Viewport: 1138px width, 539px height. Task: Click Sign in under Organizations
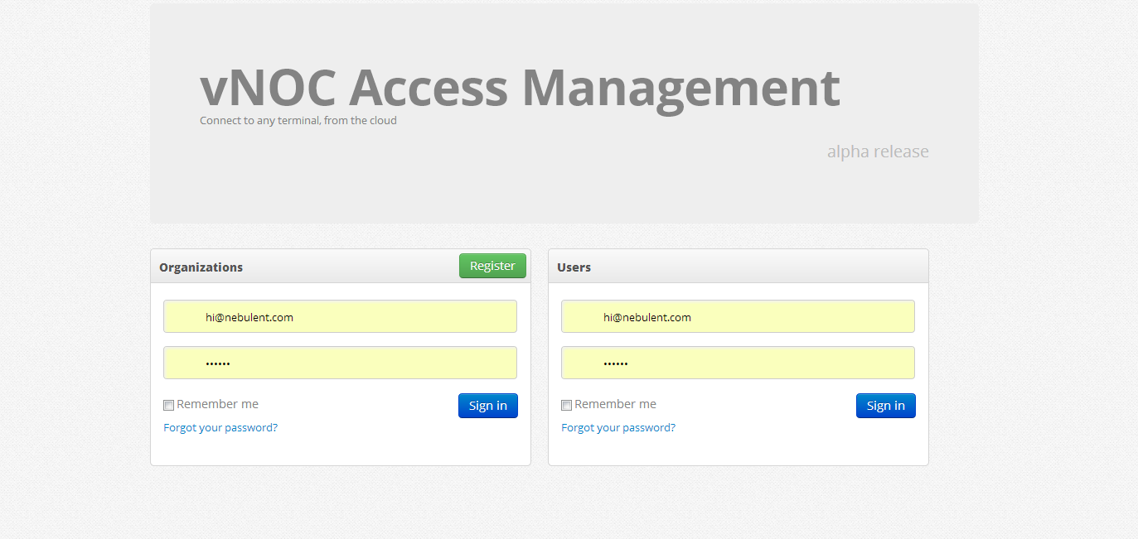click(x=488, y=406)
